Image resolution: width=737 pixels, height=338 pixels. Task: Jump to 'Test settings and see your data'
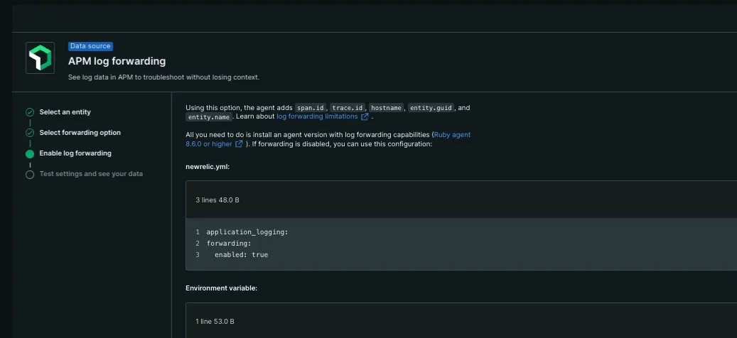click(x=91, y=174)
